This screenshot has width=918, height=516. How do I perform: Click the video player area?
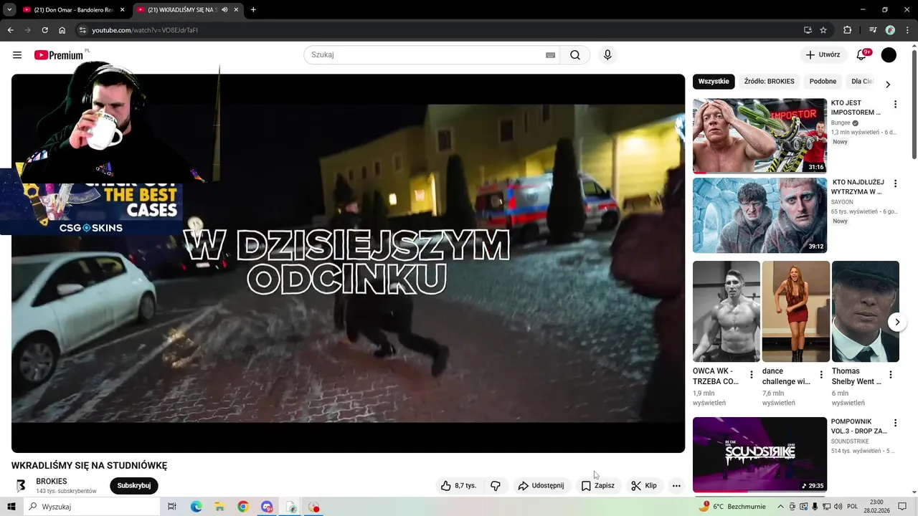(348, 263)
